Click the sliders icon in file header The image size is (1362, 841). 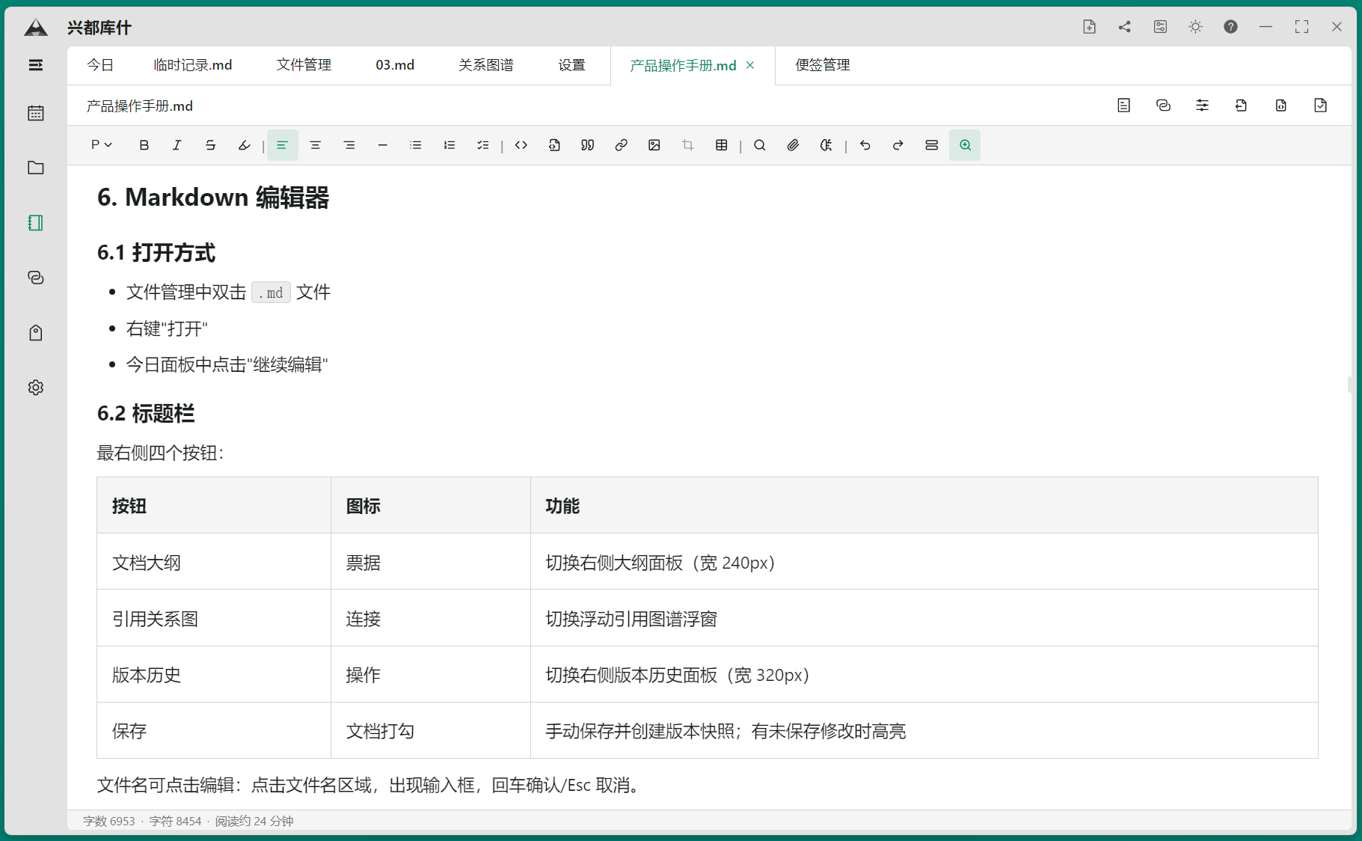(1202, 105)
